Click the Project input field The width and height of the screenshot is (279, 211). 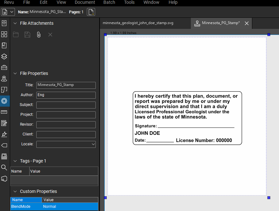pyautogui.click(x=66, y=115)
